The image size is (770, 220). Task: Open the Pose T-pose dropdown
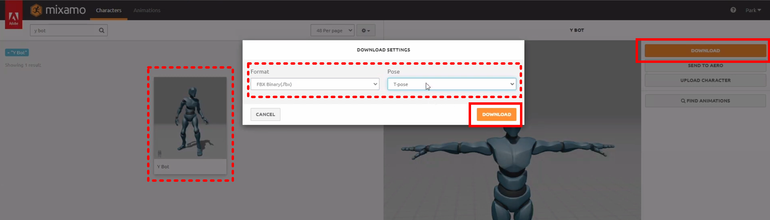point(452,84)
